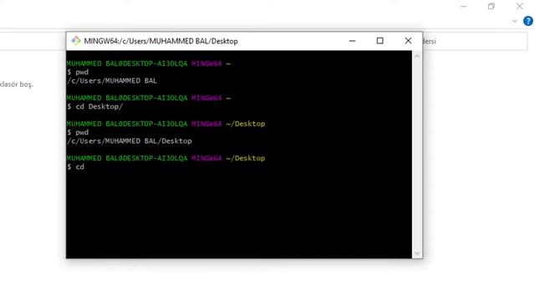Click the terminal scrollbar up arrow

coord(417,56)
